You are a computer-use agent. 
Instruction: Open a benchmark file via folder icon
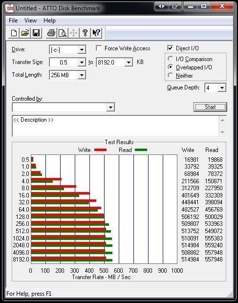click(25, 33)
